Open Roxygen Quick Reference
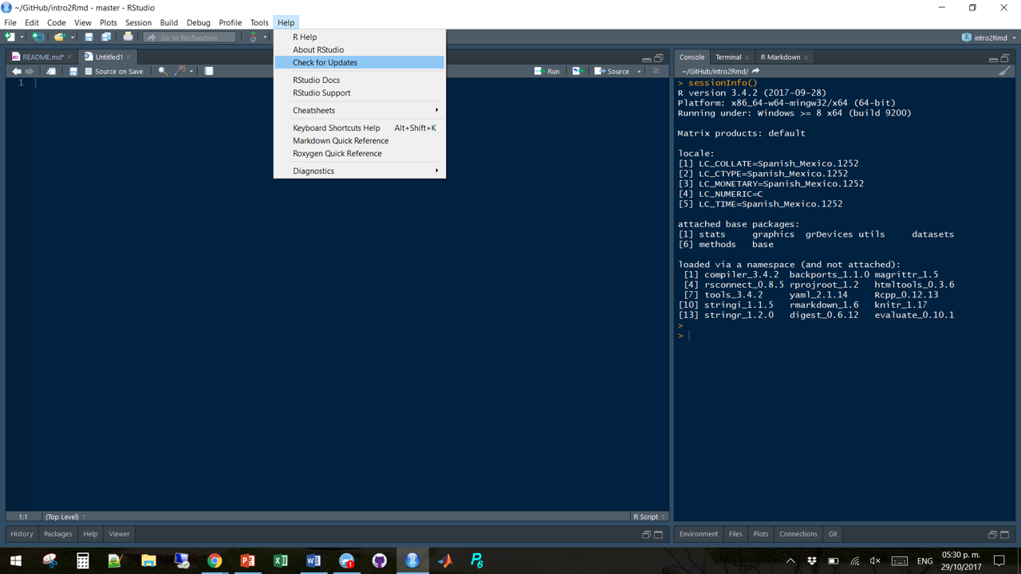 pyautogui.click(x=359, y=153)
